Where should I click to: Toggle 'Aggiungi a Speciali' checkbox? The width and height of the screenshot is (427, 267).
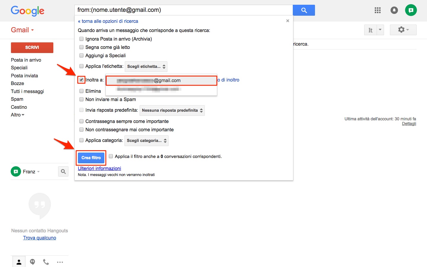click(81, 55)
